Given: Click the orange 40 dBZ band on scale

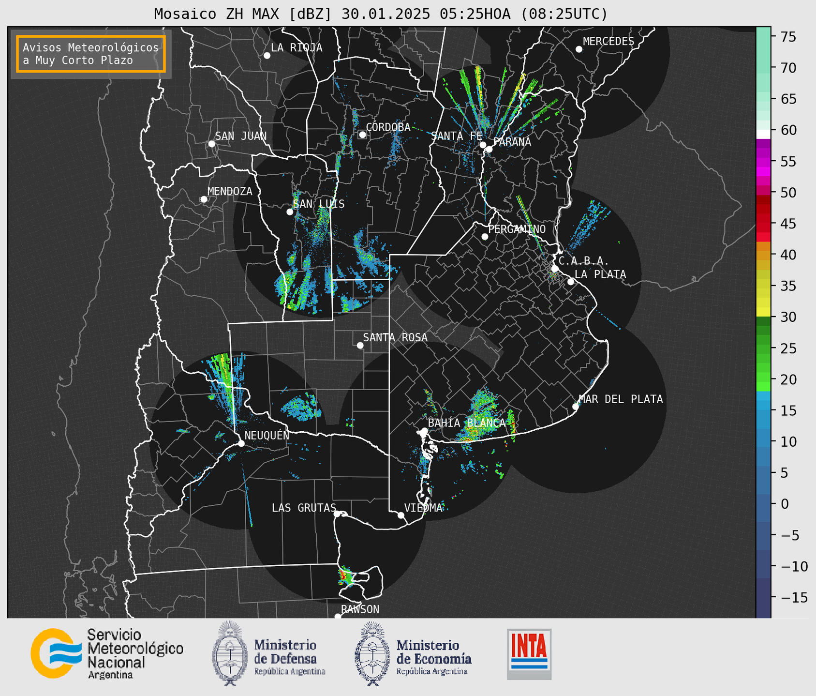Looking at the screenshot, I should (763, 255).
